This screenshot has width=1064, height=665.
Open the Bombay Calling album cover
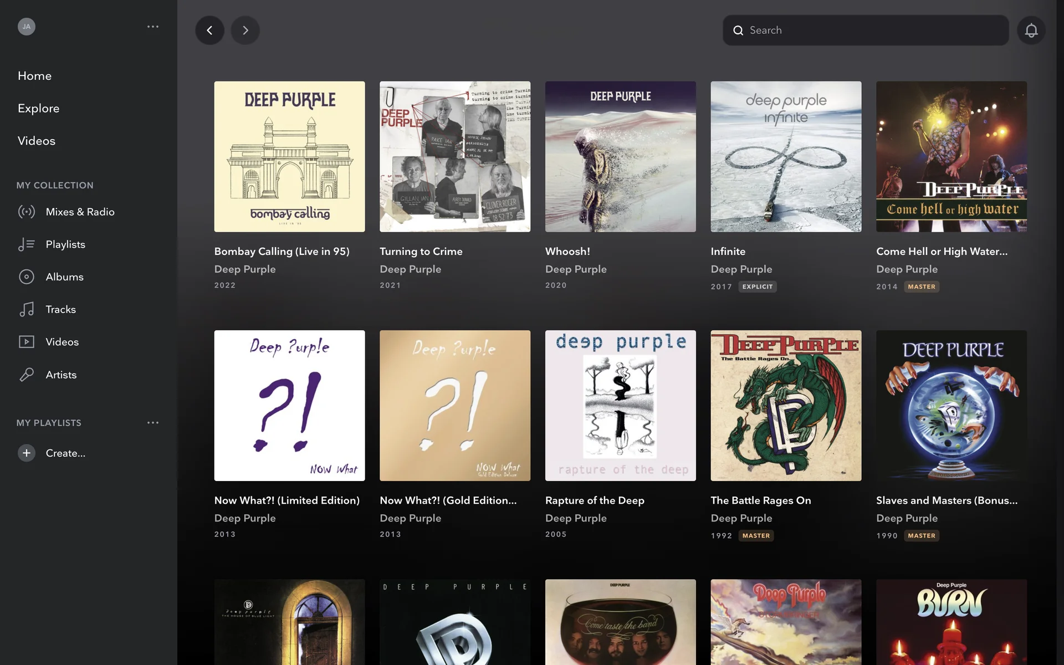pos(289,157)
